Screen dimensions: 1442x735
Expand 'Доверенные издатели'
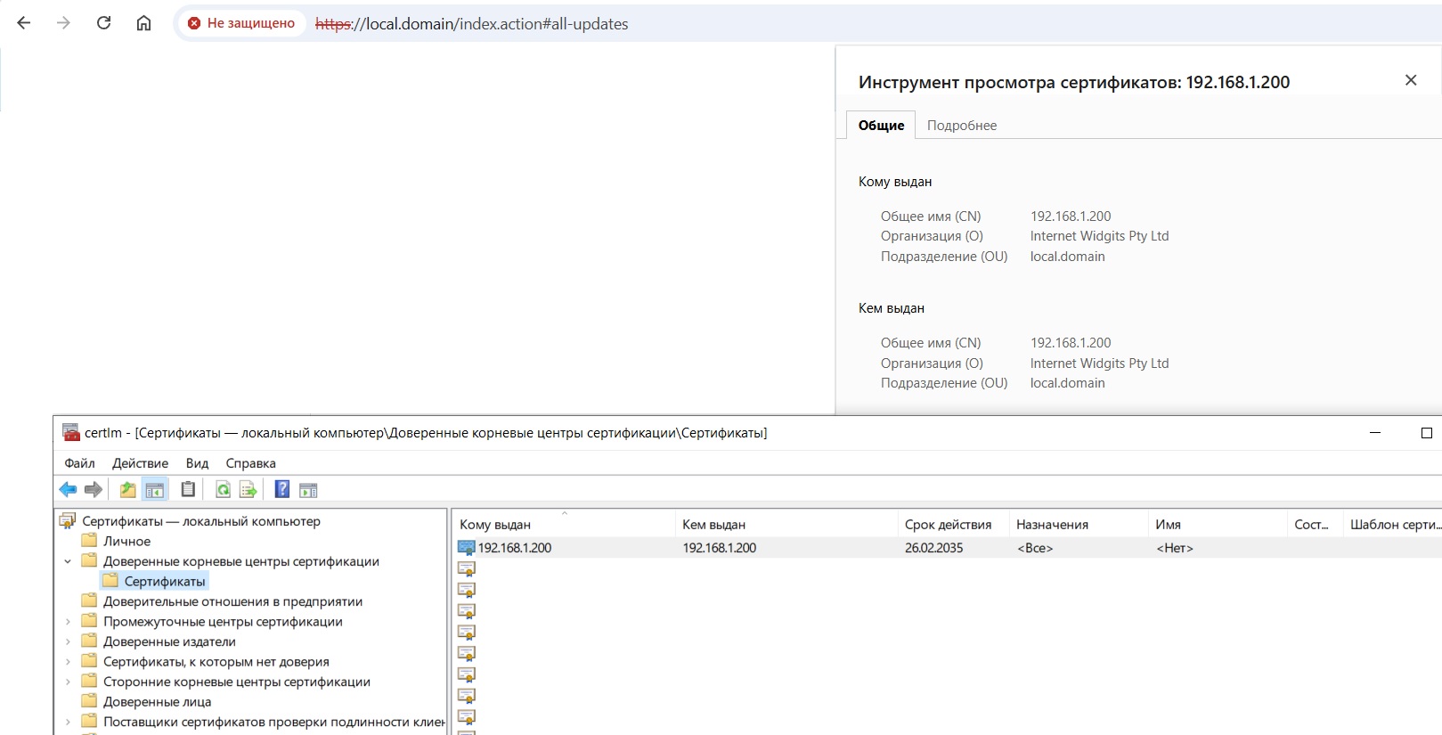[68, 641]
